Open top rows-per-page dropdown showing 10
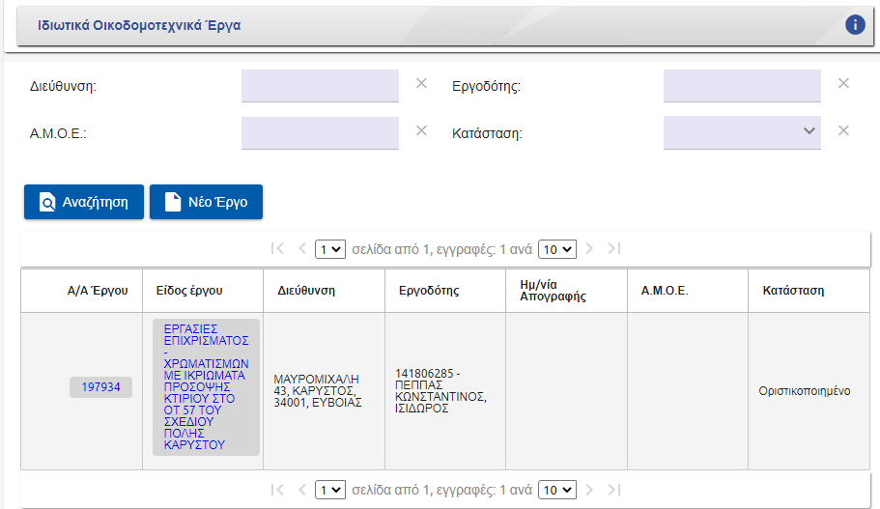 pyautogui.click(x=556, y=249)
